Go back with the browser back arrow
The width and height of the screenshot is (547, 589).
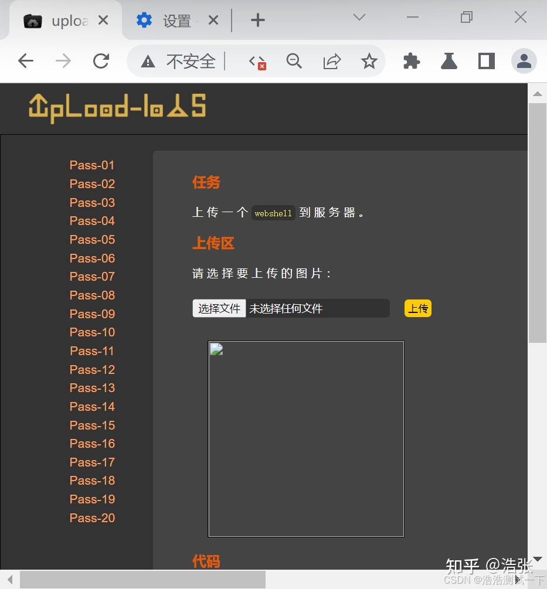click(x=26, y=61)
